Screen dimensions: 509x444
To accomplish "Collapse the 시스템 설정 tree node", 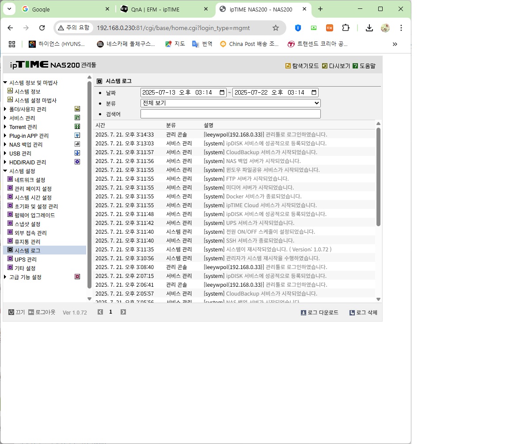I will point(5,171).
